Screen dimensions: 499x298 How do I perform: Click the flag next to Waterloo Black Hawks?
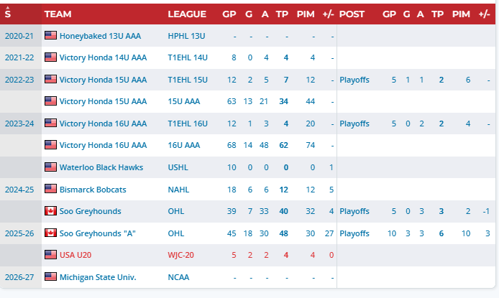50,167
